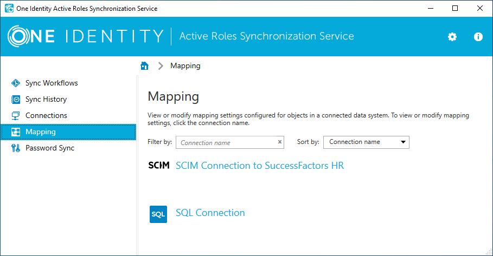Go home via breadcrumb house icon

(x=144, y=65)
